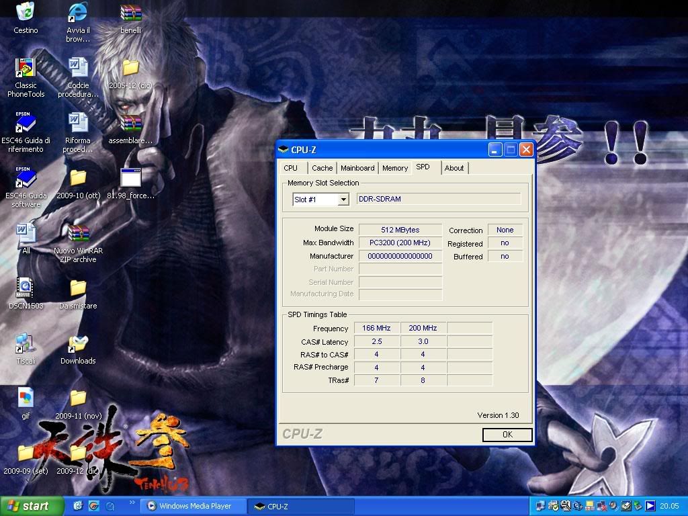Select the Riforma proced... Word document
The image size is (688, 516).
78,122
